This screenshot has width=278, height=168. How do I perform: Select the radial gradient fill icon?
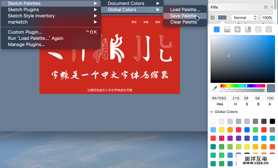238,29
